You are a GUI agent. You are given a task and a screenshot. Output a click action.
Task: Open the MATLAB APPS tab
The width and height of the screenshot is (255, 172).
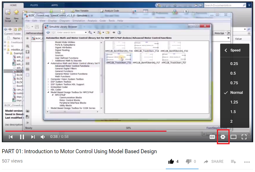coord(54,5)
